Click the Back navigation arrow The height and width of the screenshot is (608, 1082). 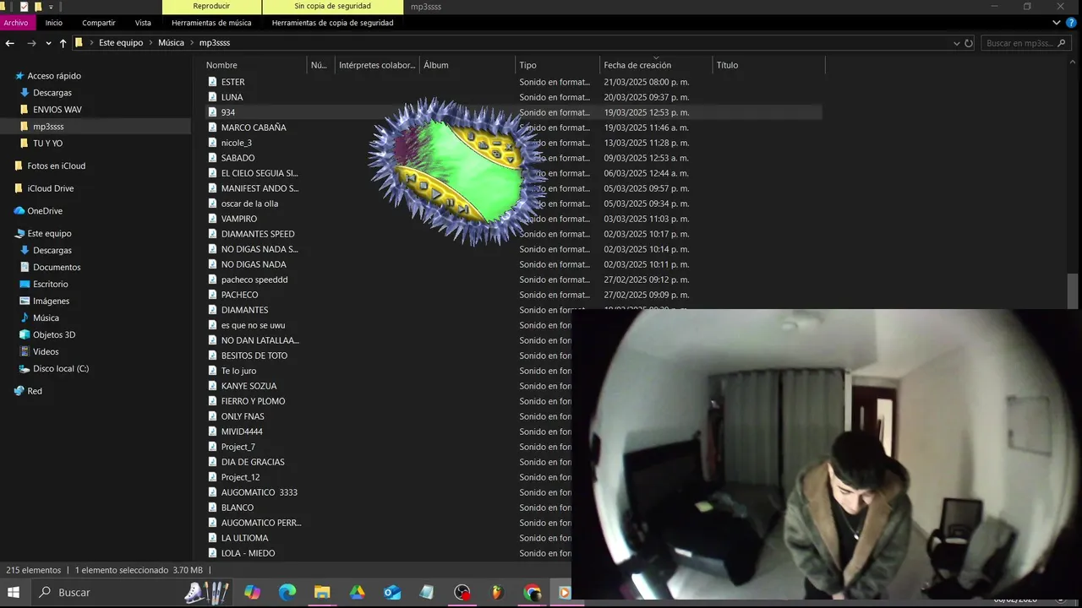[x=9, y=43]
